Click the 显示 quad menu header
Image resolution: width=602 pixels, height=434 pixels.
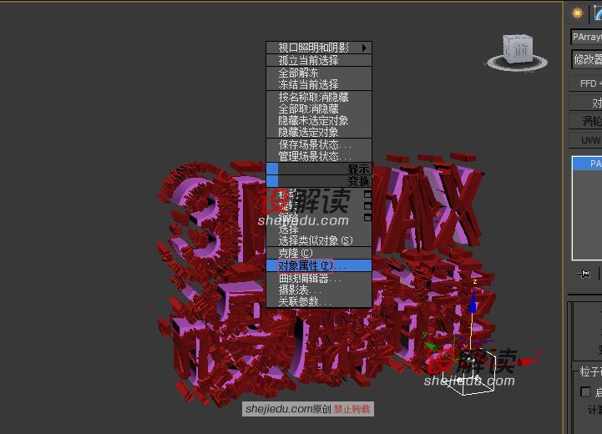[x=319, y=169]
